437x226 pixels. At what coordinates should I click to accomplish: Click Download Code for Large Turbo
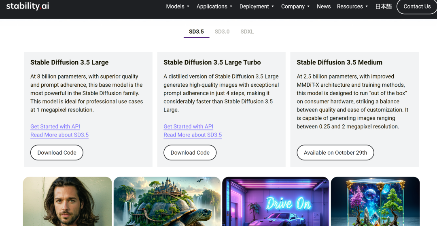tap(190, 153)
